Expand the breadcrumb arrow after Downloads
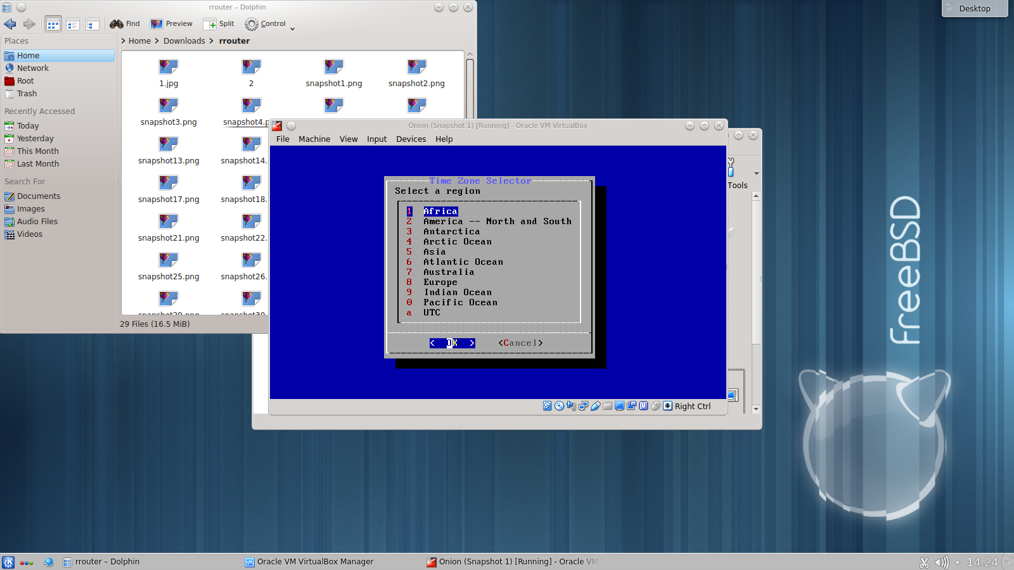 [x=211, y=41]
